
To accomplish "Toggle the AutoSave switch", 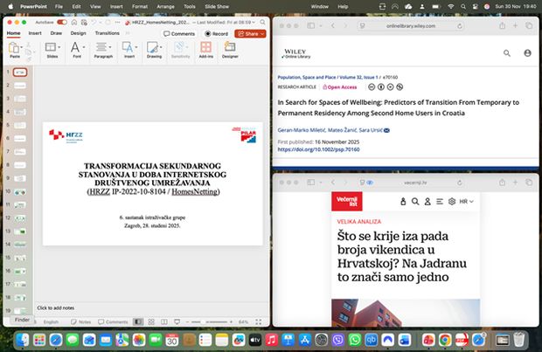I will (62, 21).
